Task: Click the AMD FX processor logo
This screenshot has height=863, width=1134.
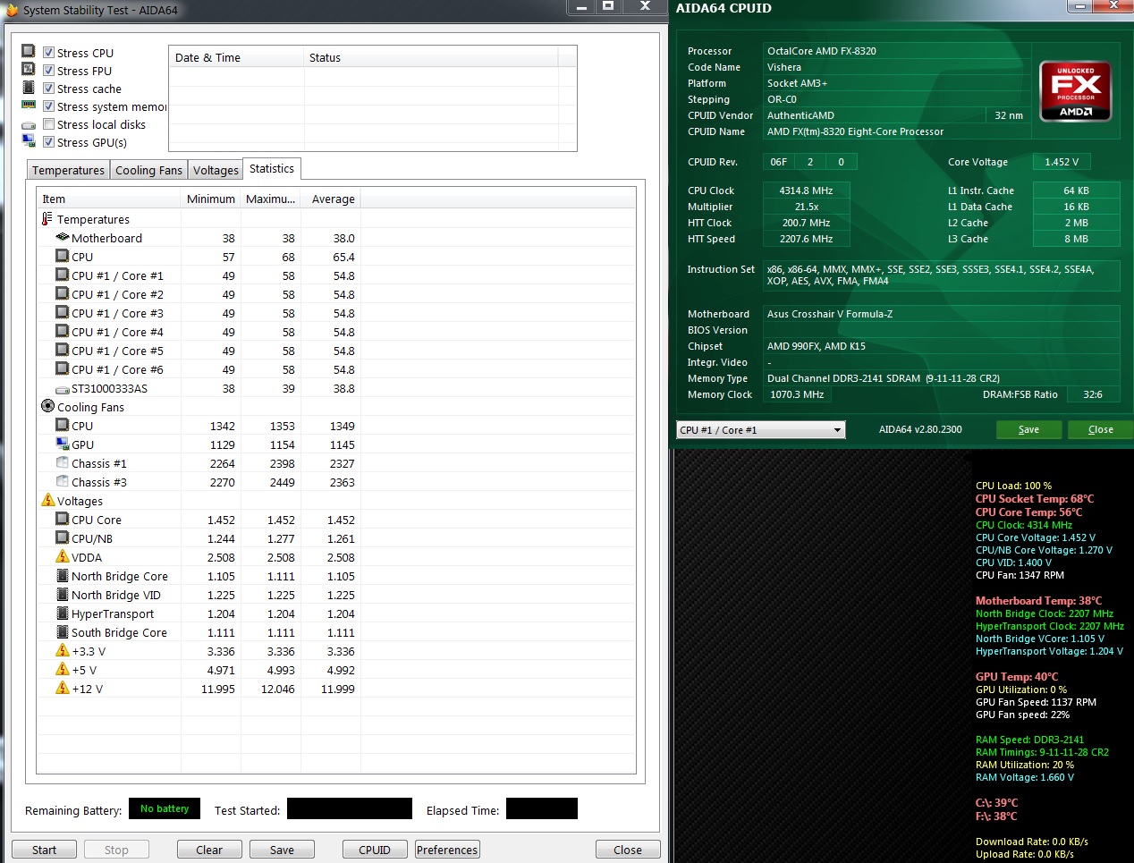Action: (1076, 91)
